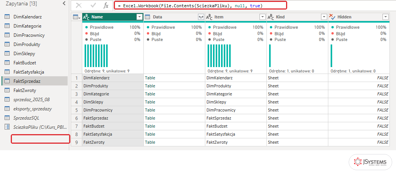Image resolution: width=396 pixels, height=174 pixels.
Task: Click DimKategorie cell in Item column
Action: [x=236, y=94]
